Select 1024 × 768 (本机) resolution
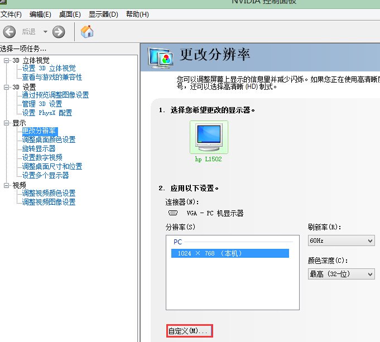Image resolution: width=380 pixels, height=342 pixels. (230, 253)
